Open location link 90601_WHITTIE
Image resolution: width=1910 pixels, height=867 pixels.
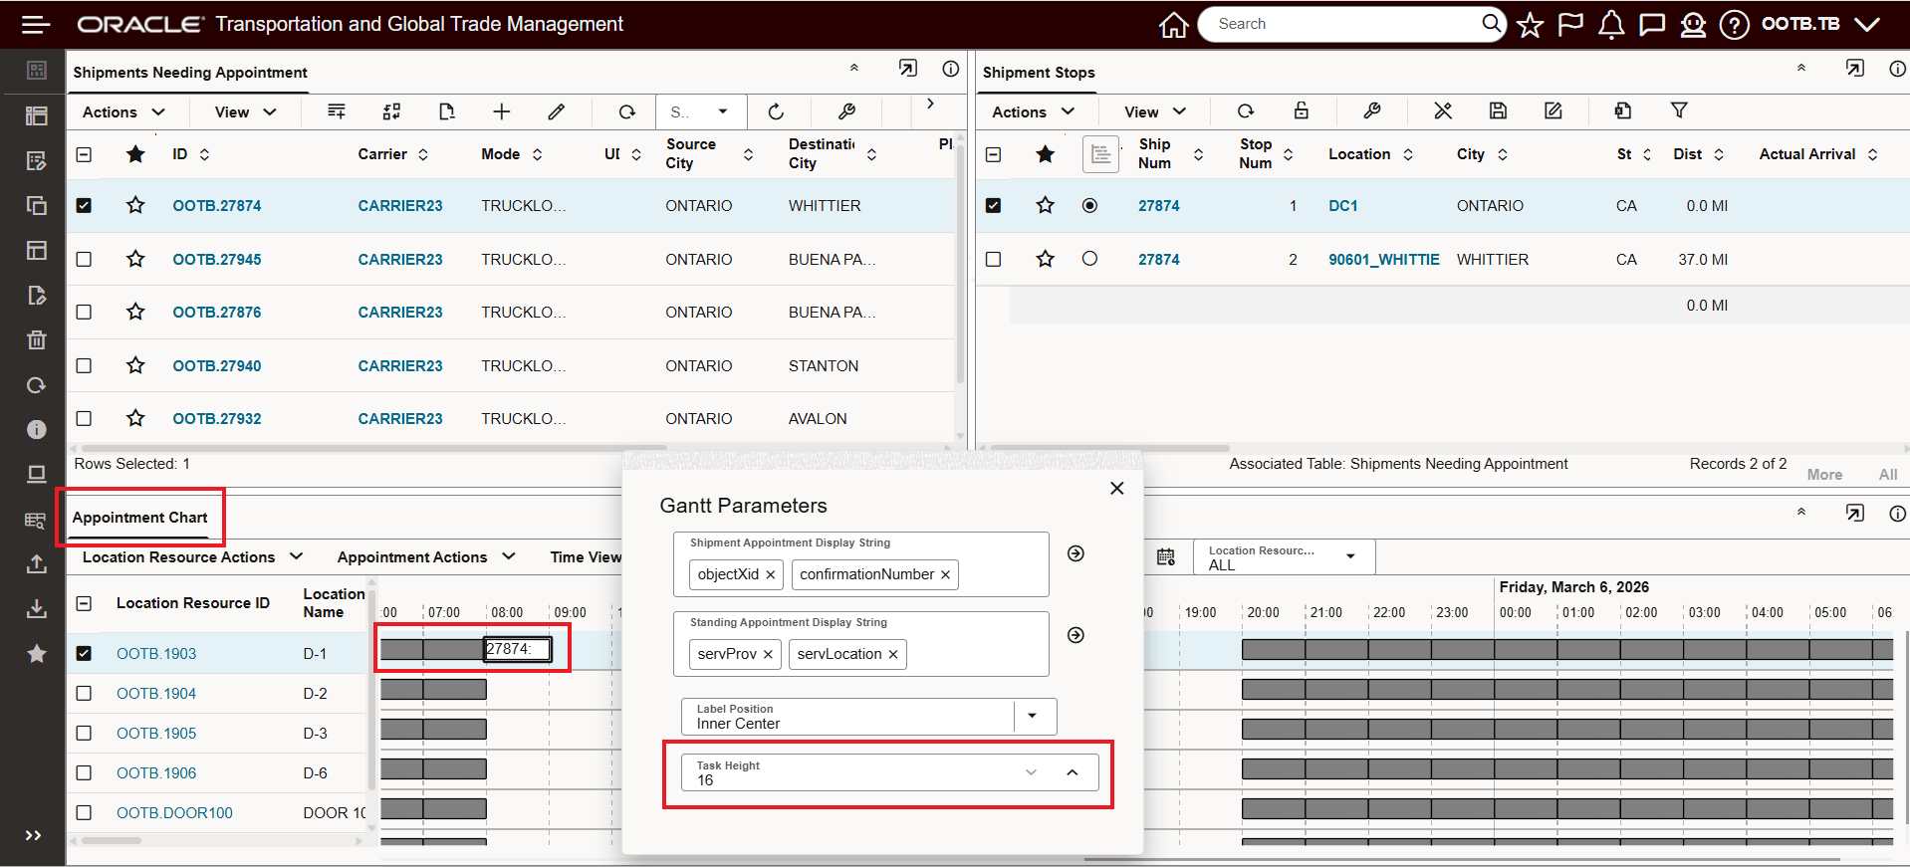tap(1384, 259)
